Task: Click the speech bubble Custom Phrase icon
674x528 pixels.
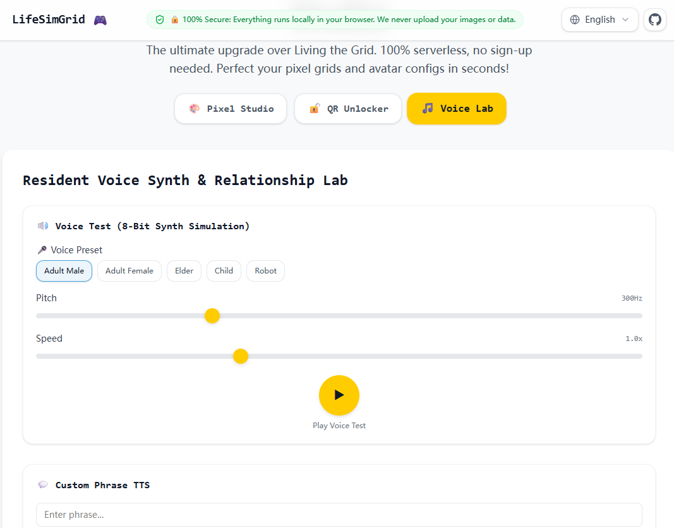Action: pos(43,484)
